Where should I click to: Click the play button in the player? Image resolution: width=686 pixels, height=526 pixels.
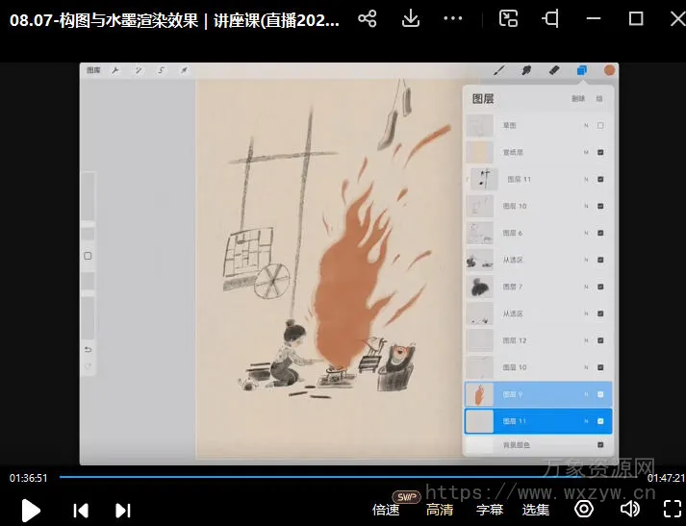[31, 510]
